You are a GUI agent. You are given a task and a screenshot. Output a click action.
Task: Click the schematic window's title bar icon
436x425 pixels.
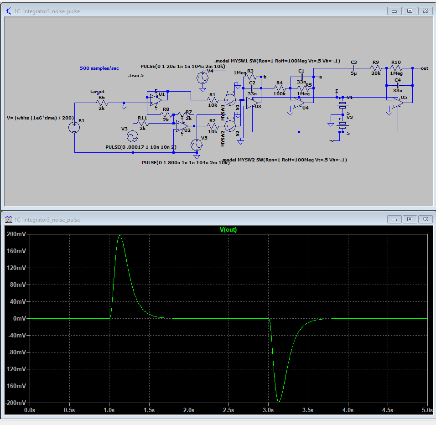pyautogui.click(x=8, y=11)
